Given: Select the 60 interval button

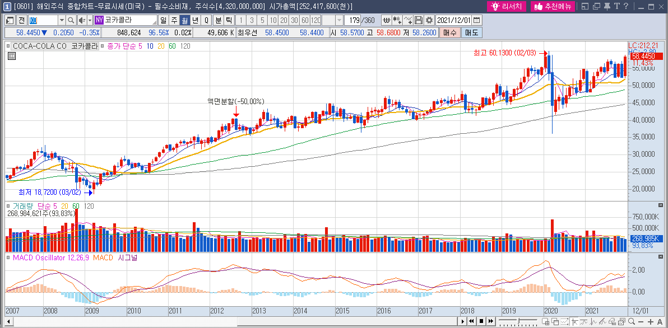Looking at the screenshot, I should (x=305, y=20).
